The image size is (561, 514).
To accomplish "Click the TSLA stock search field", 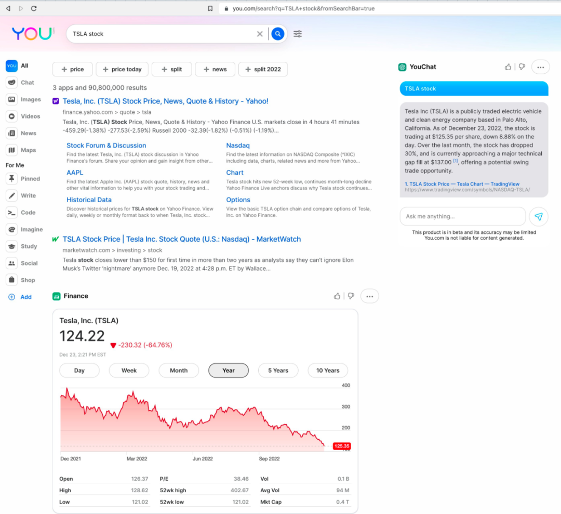I will point(161,34).
